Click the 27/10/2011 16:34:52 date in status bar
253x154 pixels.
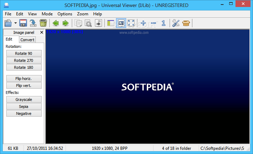(45, 148)
